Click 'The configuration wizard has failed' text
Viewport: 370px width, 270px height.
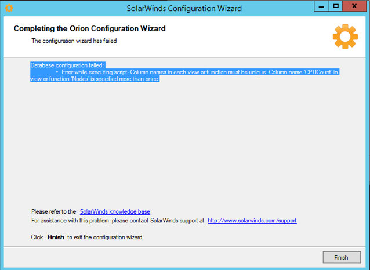point(74,41)
